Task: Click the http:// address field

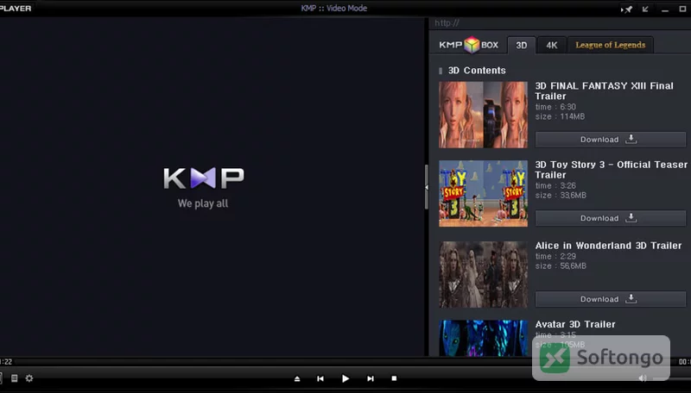Action: point(560,23)
